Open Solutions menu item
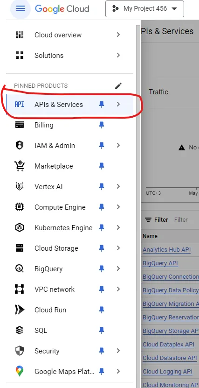The image size is (199, 388). click(x=69, y=56)
